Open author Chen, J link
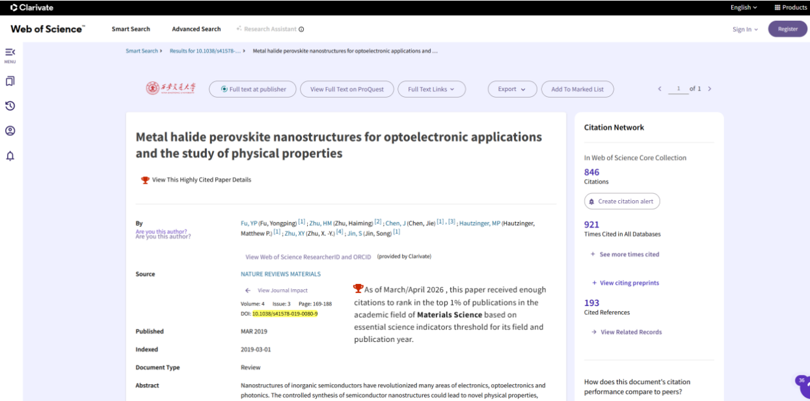810x401 pixels. (x=396, y=224)
